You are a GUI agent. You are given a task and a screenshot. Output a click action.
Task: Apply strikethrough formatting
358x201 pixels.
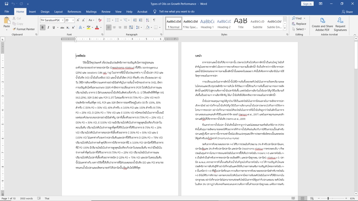coord(62,28)
